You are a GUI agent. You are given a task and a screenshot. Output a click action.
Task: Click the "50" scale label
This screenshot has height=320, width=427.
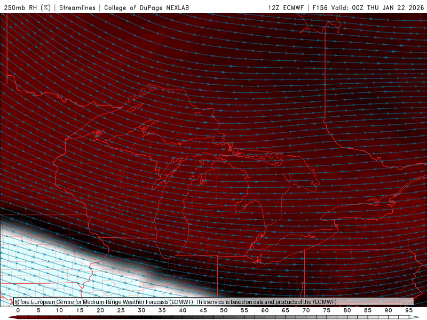click(x=224, y=310)
